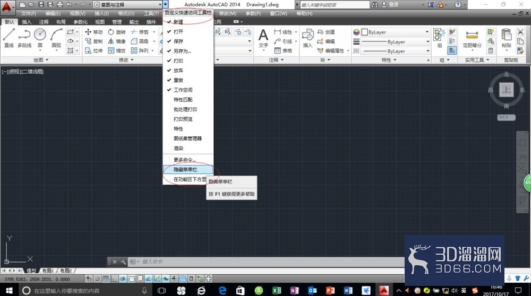Uncheck 打印 in the quick access menu
The image size is (531, 296).
pos(188,61)
